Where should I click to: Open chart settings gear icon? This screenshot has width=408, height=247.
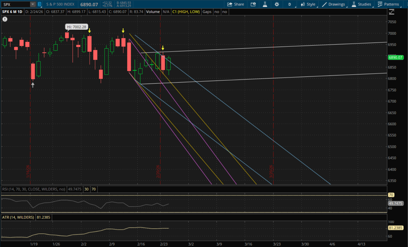click(277, 4)
